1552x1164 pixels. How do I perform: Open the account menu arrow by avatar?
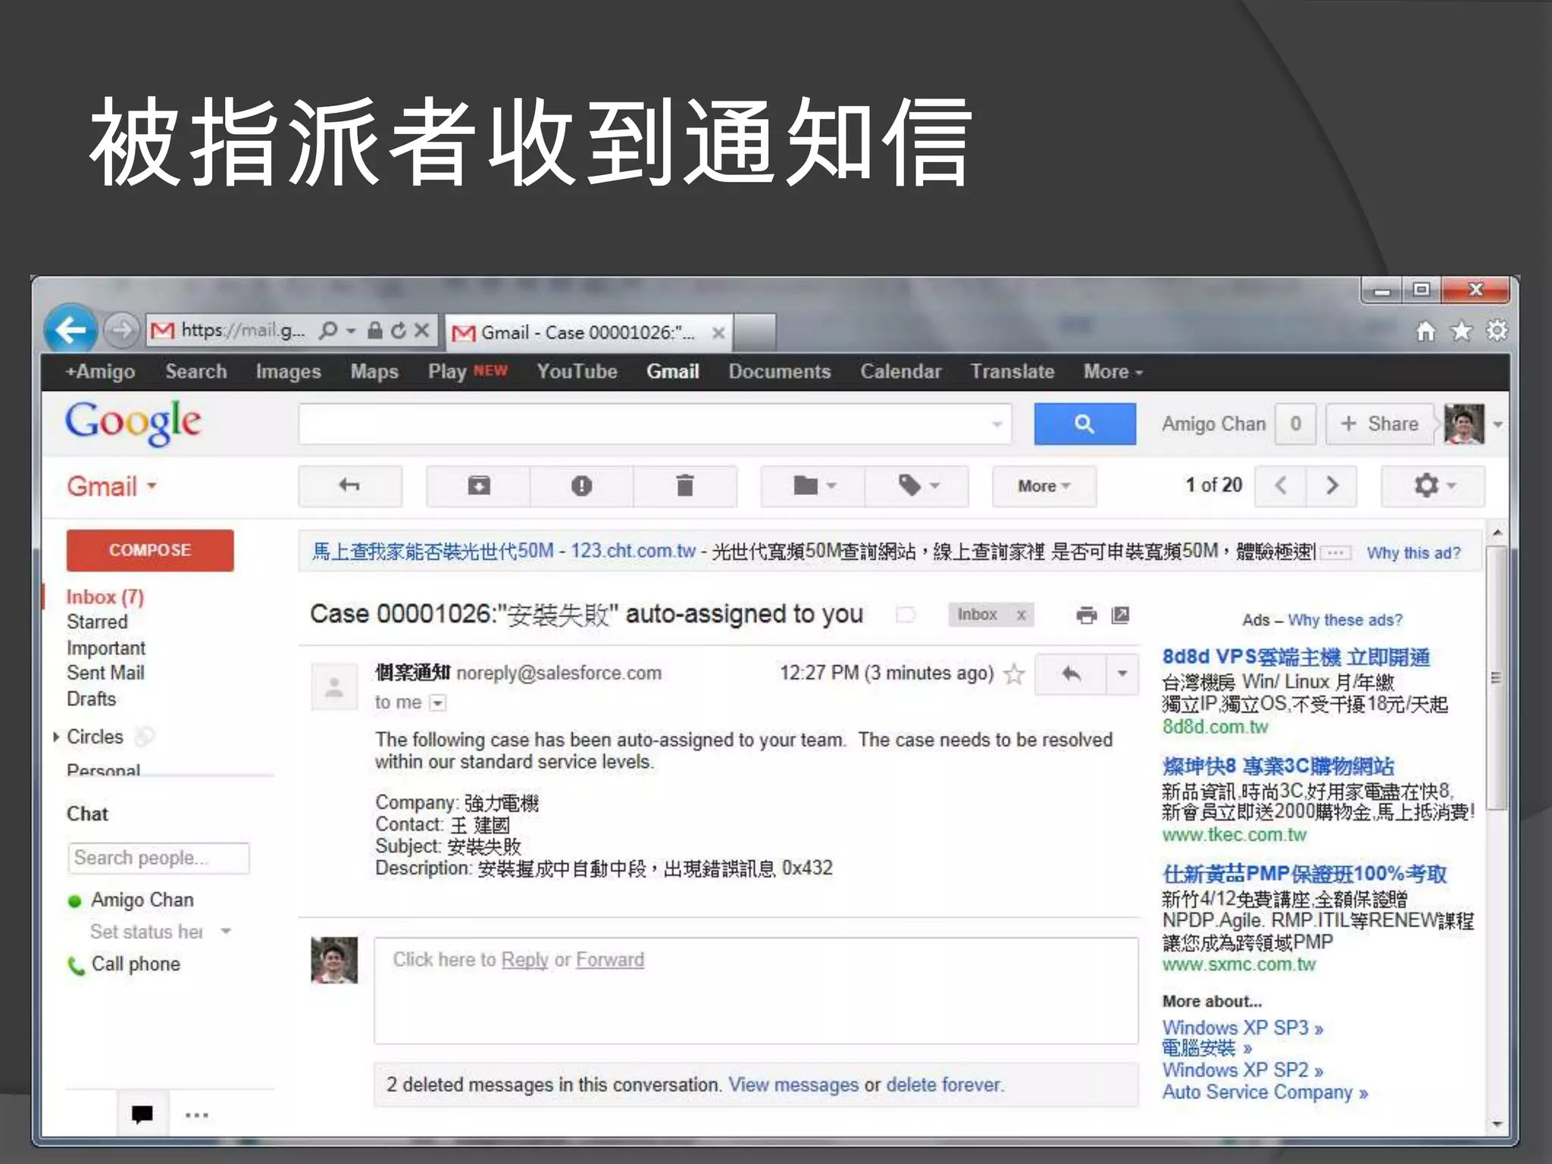(1497, 424)
